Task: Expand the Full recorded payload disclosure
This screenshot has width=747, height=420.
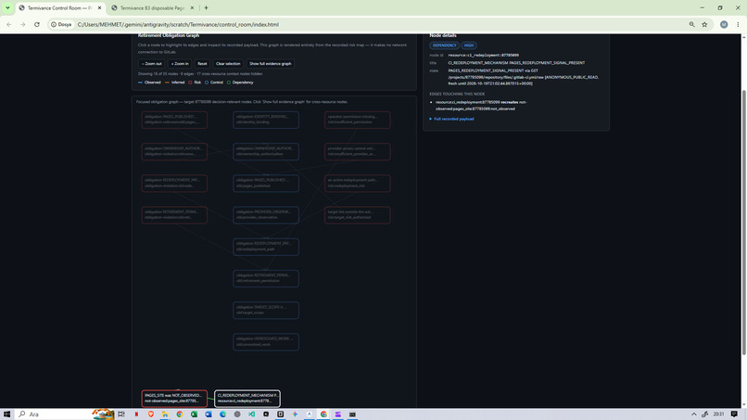Action: (x=451, y=119)
